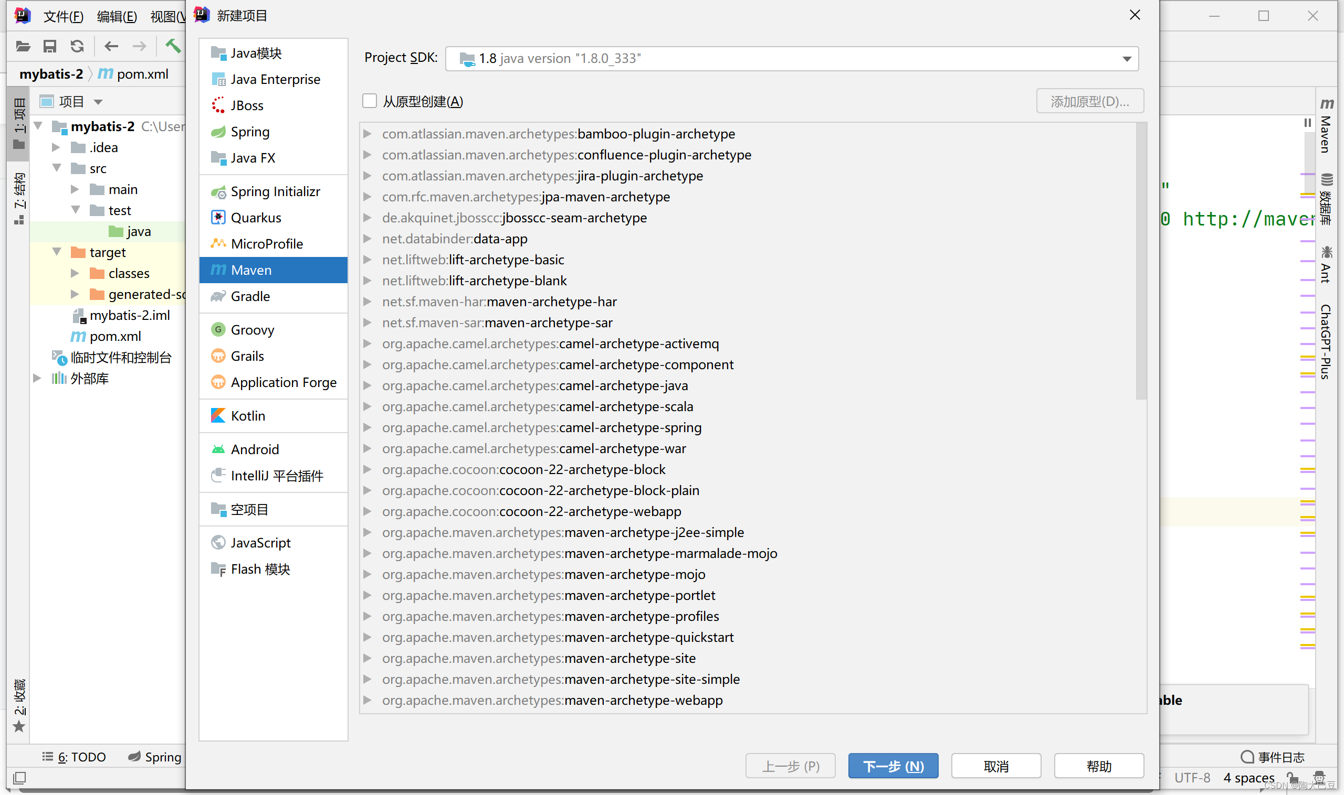Click the 取消 cancel button
The height and width of the screenshot is (795, 1344).
(995, 766)
